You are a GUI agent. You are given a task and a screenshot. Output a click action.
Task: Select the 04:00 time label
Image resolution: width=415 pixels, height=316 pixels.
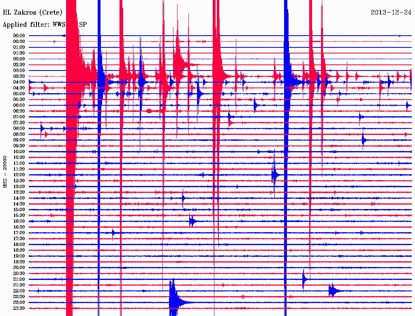click(x=19, y=82)
